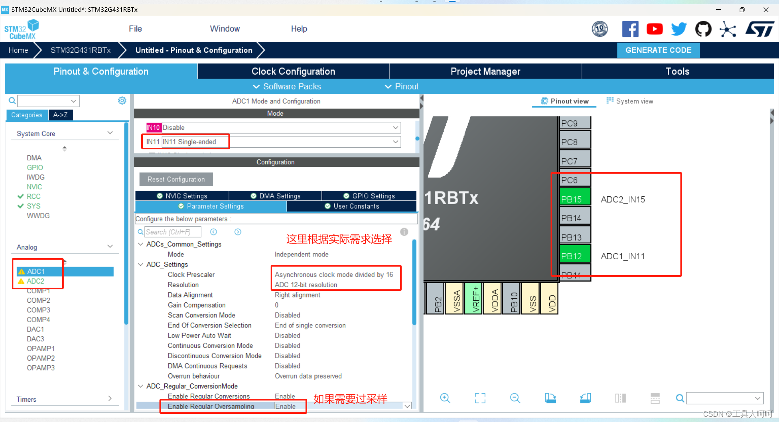Open the Facebook link icon

tap(630, 29)
